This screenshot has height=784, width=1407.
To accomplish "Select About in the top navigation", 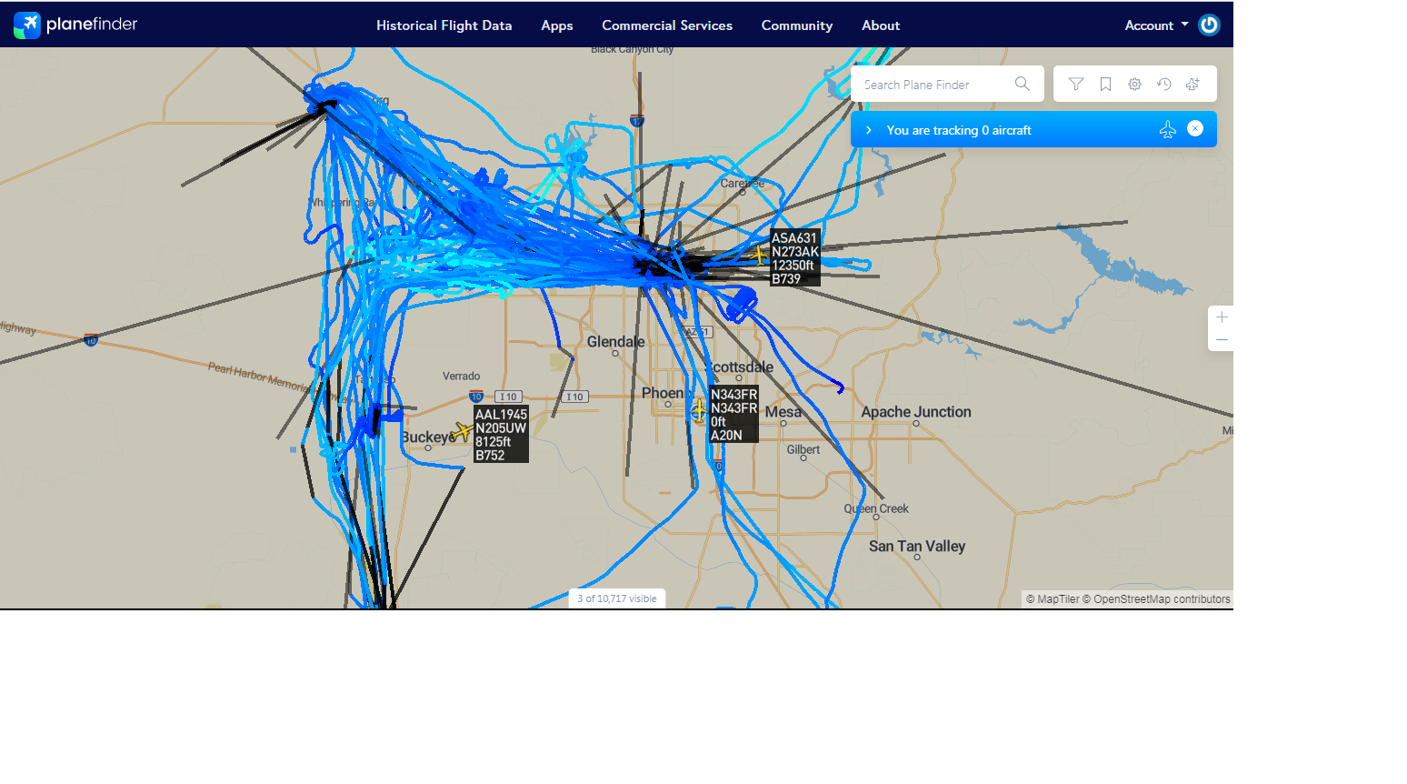I will [881, 25].
